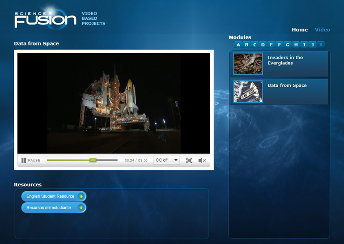Open the Invaders in the Everglades thumbnail
The image size is (344, 244).
point(248,64)
